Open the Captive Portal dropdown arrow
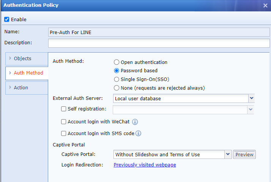This screenshot has width=271, height=182. tap(228, 154)
